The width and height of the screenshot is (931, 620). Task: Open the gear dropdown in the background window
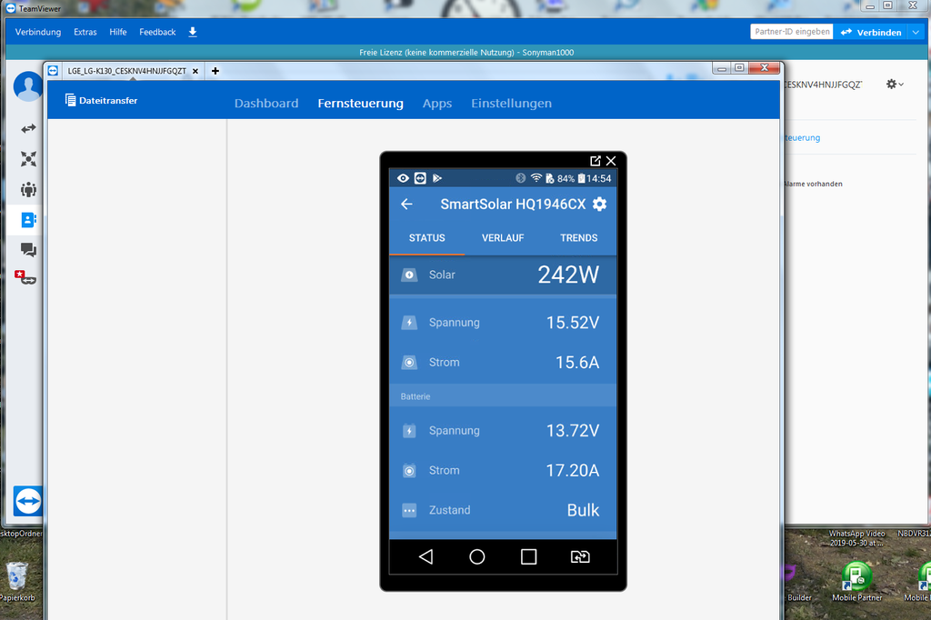click(x=895, y=85)
